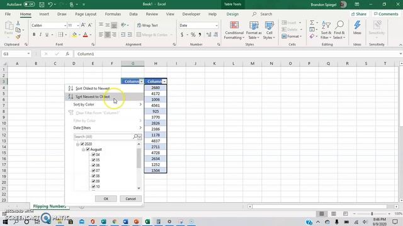Screen dimensions: 403x226
Task: Click the Center align icon
Action: click(x=108, y=35)
